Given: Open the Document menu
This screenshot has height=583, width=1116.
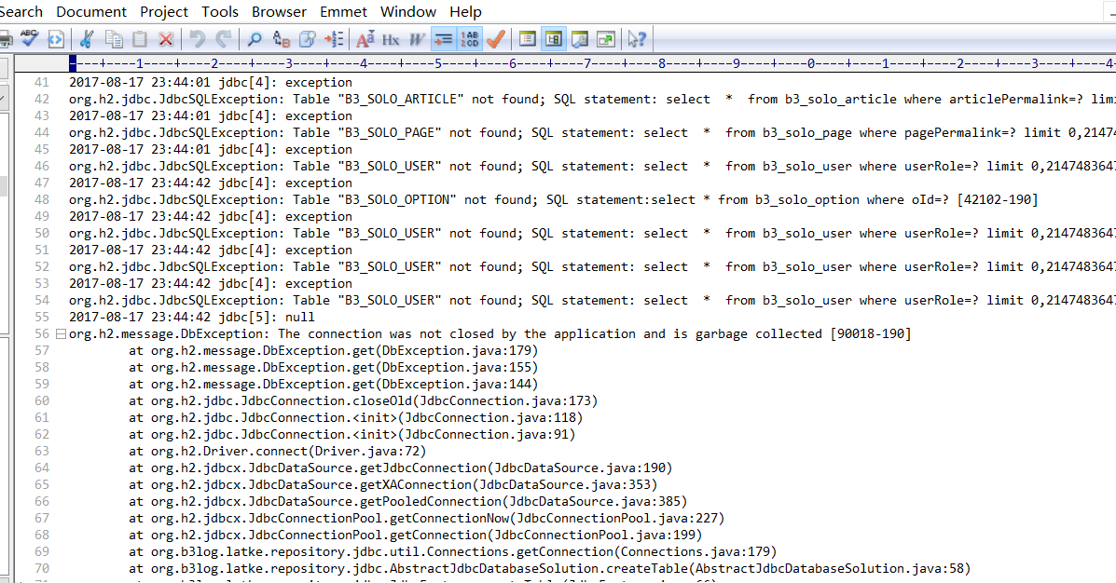Looking at the screenshot, I should click(x=91, y=11).
